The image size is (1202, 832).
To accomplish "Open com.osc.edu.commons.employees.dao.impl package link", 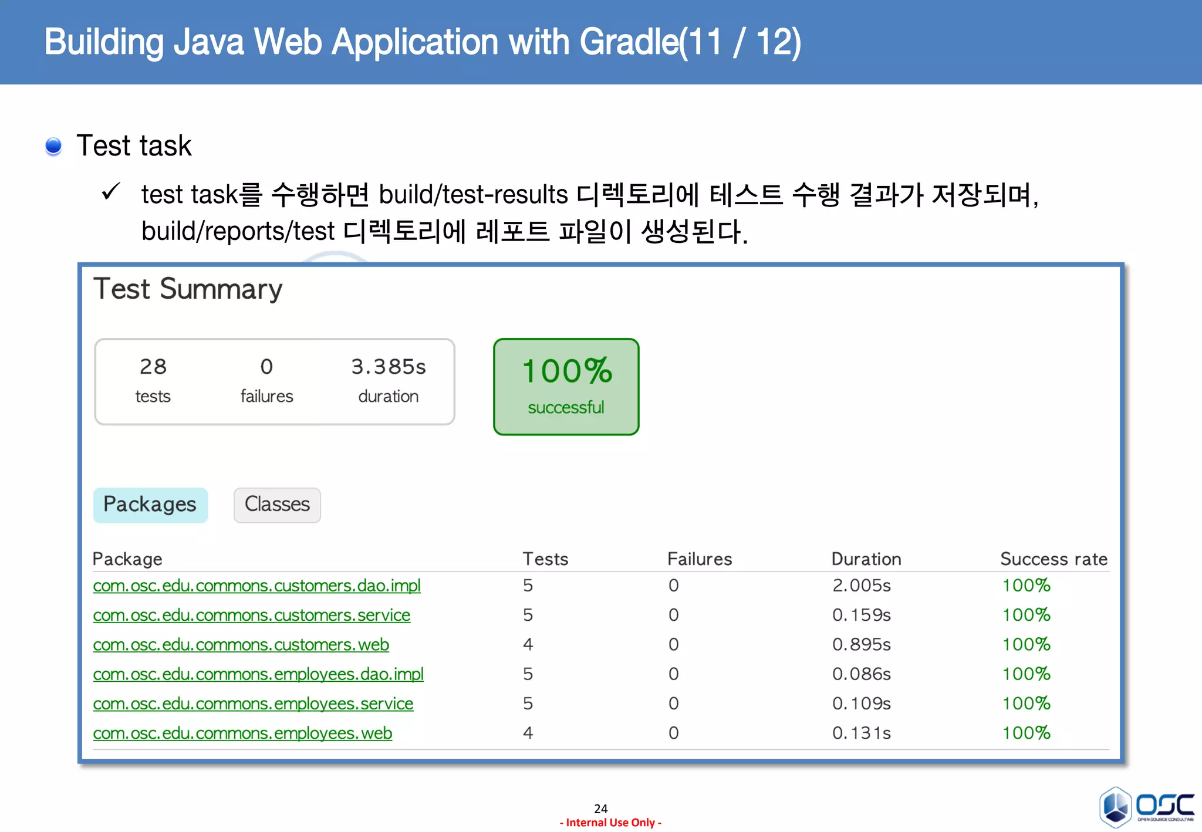I will point(258,674).
